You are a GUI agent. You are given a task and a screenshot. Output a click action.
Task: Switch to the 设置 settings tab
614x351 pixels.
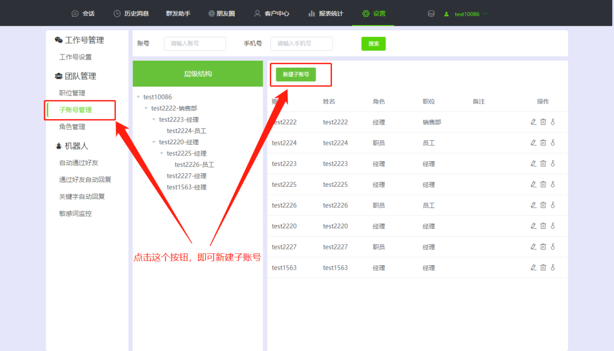(x=374, y=12)
